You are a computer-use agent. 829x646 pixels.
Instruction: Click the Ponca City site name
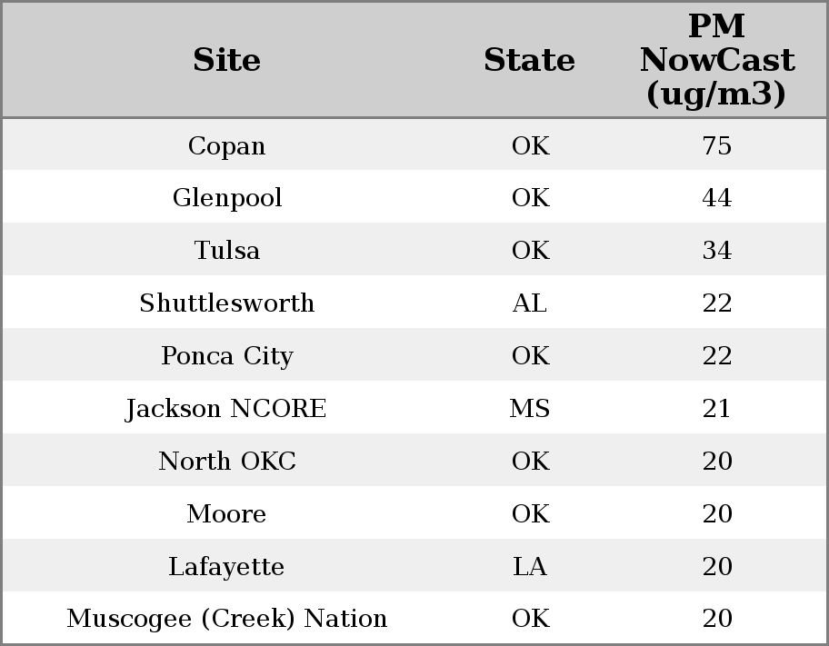click(x=226, y=355)
